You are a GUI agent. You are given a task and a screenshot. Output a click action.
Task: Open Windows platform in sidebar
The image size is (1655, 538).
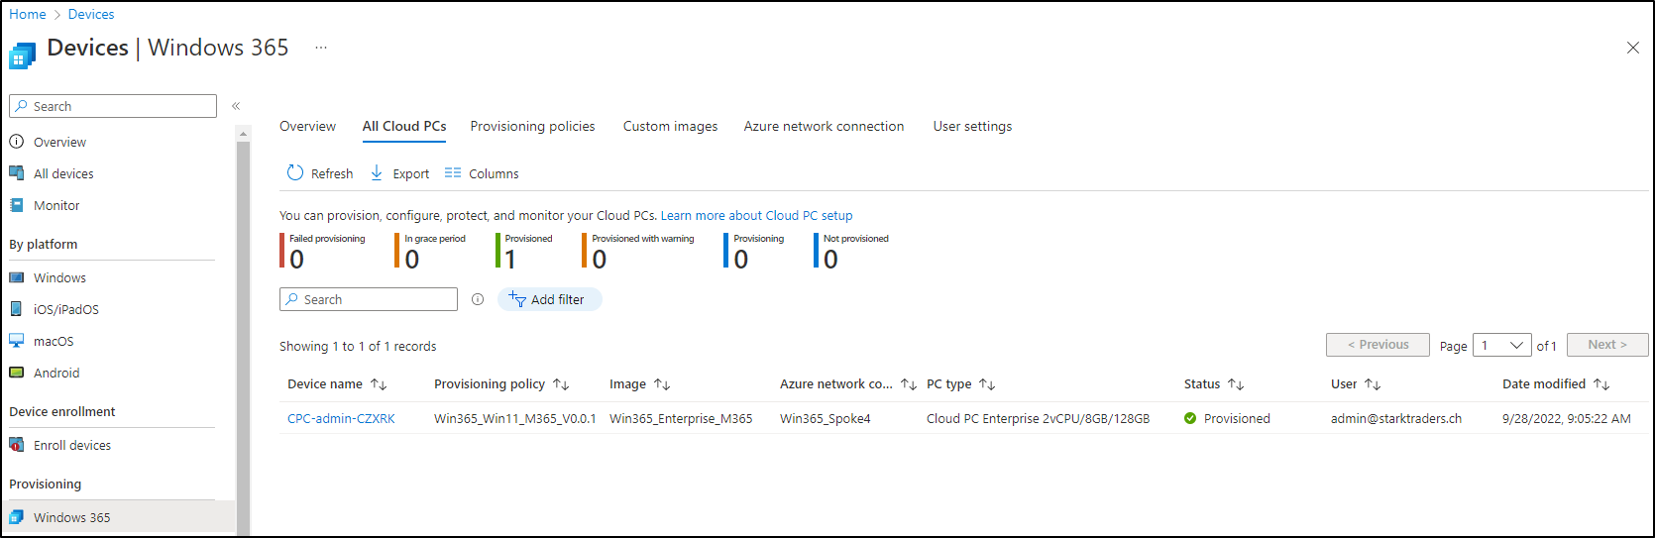59,277
